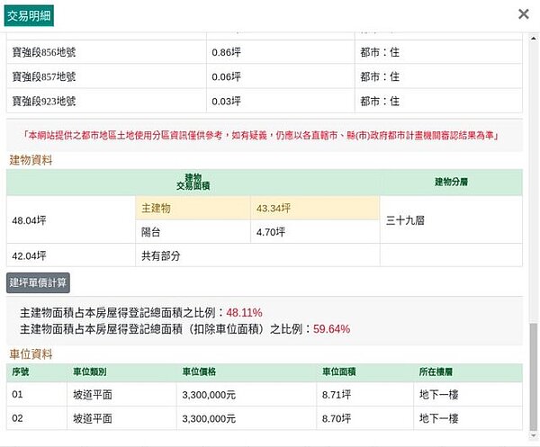Screen dimensions: 540x447
Task: Click the 59.64% ratio value
Action: coord(331,329)
